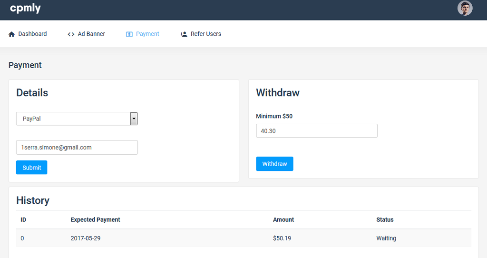Image resolution: width=487 pixels, height=258 pixels.
Task: Open the Ad Banner menu item
Action: pos(87,34)
